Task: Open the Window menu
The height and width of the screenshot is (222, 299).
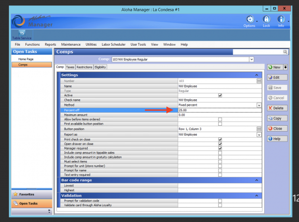Action: pos(169,45)
